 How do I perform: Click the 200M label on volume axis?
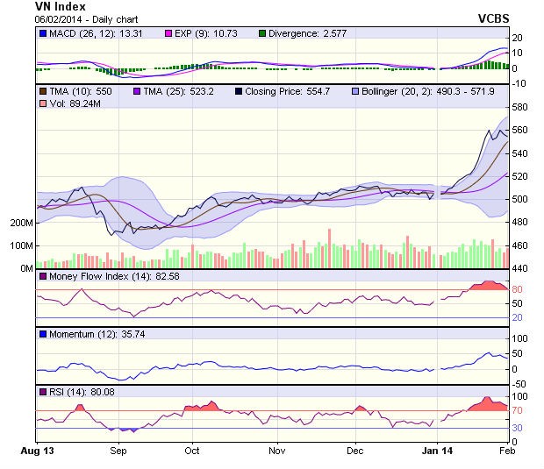19,223
